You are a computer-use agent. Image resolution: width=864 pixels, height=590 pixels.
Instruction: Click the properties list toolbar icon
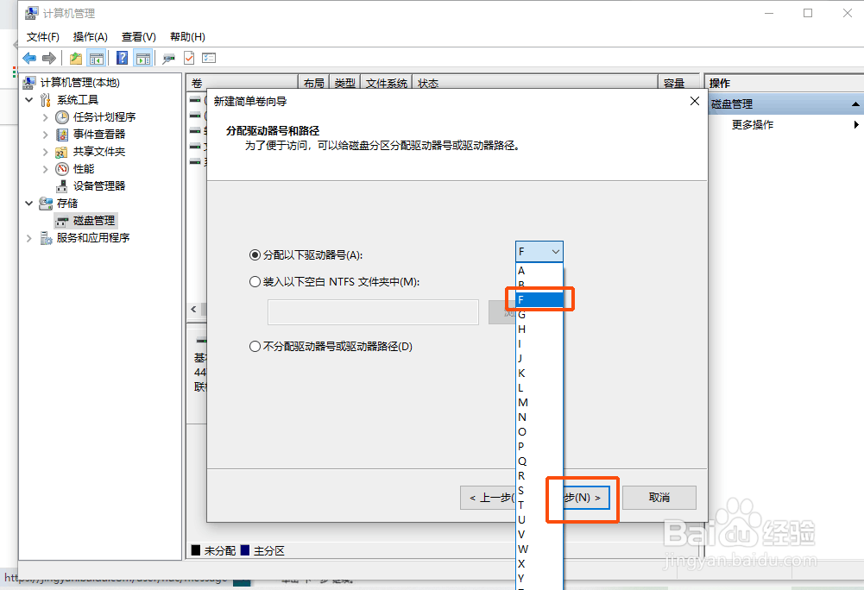click(x=209, y=58)
